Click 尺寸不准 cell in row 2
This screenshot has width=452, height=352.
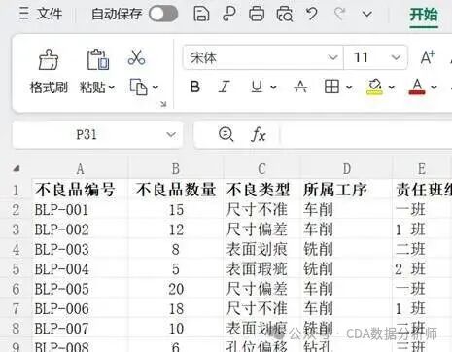pyautogui.click(x=261, y=210)
